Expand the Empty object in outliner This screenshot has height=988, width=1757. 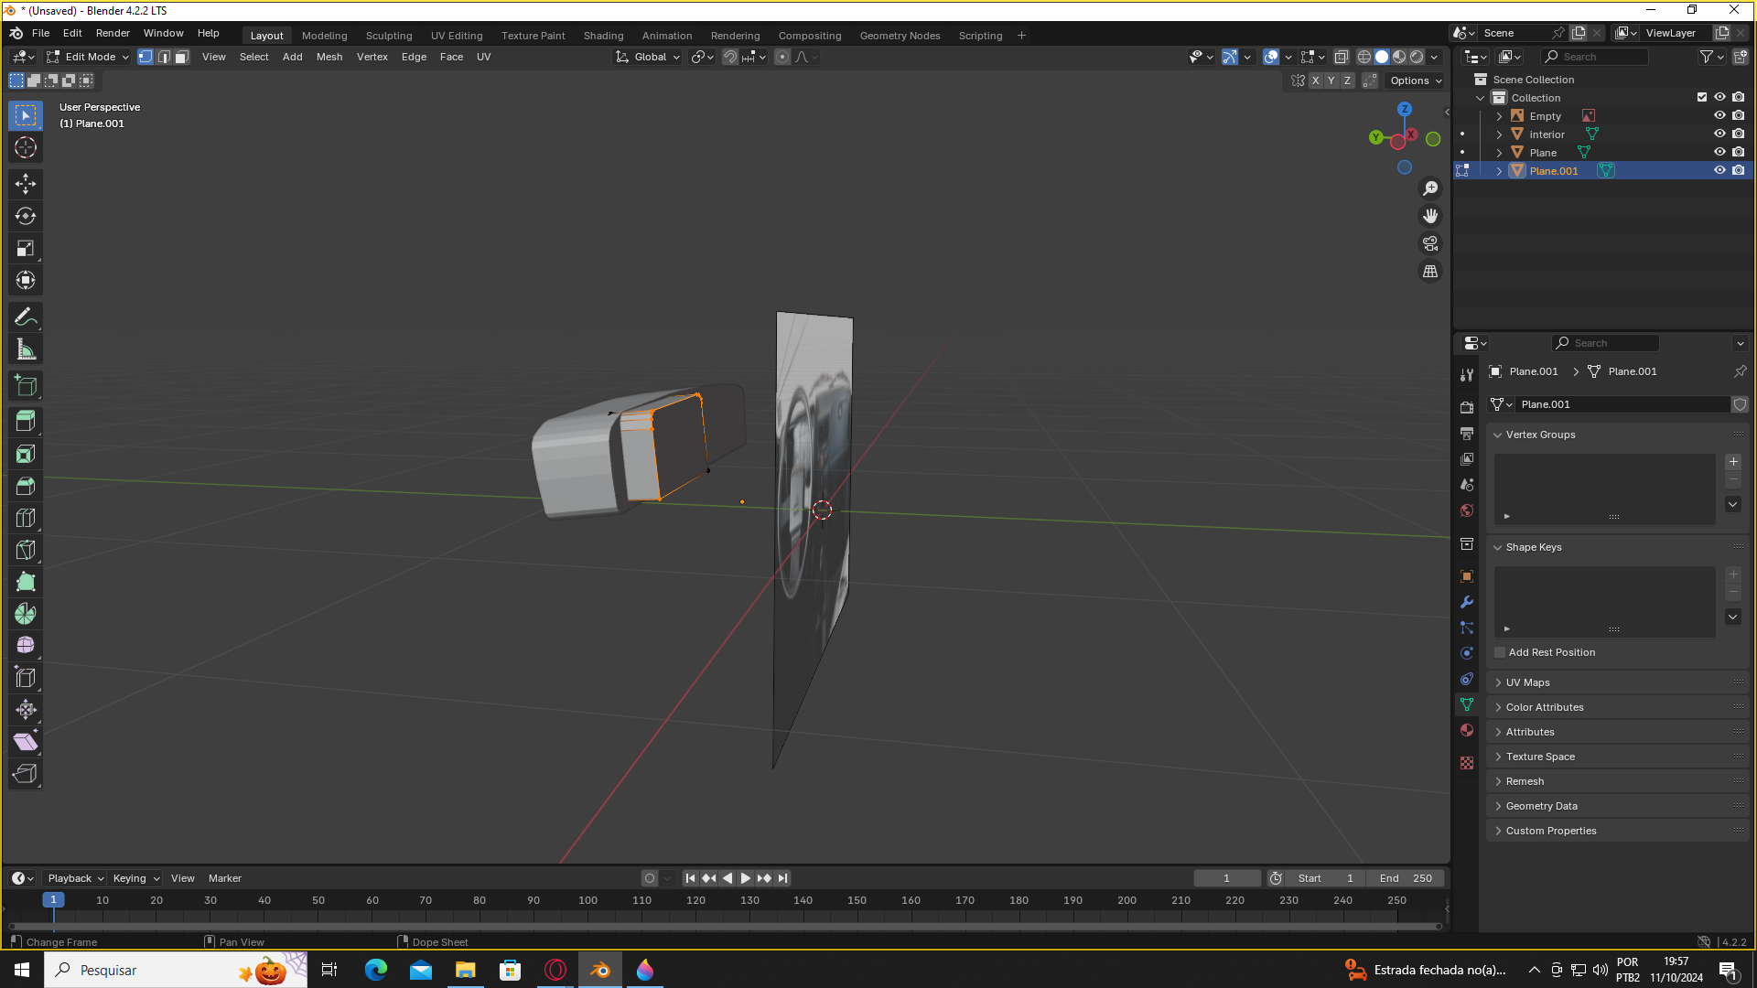1499,116
